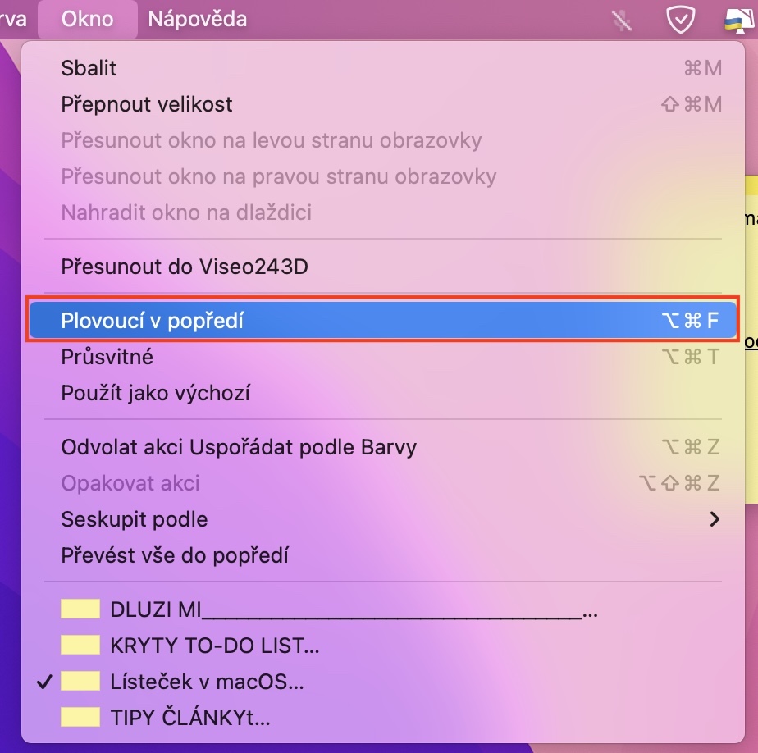Click yellow swatch beside TIPY ČLÁNKY note

pyautogui.click(x=80, y=718)
